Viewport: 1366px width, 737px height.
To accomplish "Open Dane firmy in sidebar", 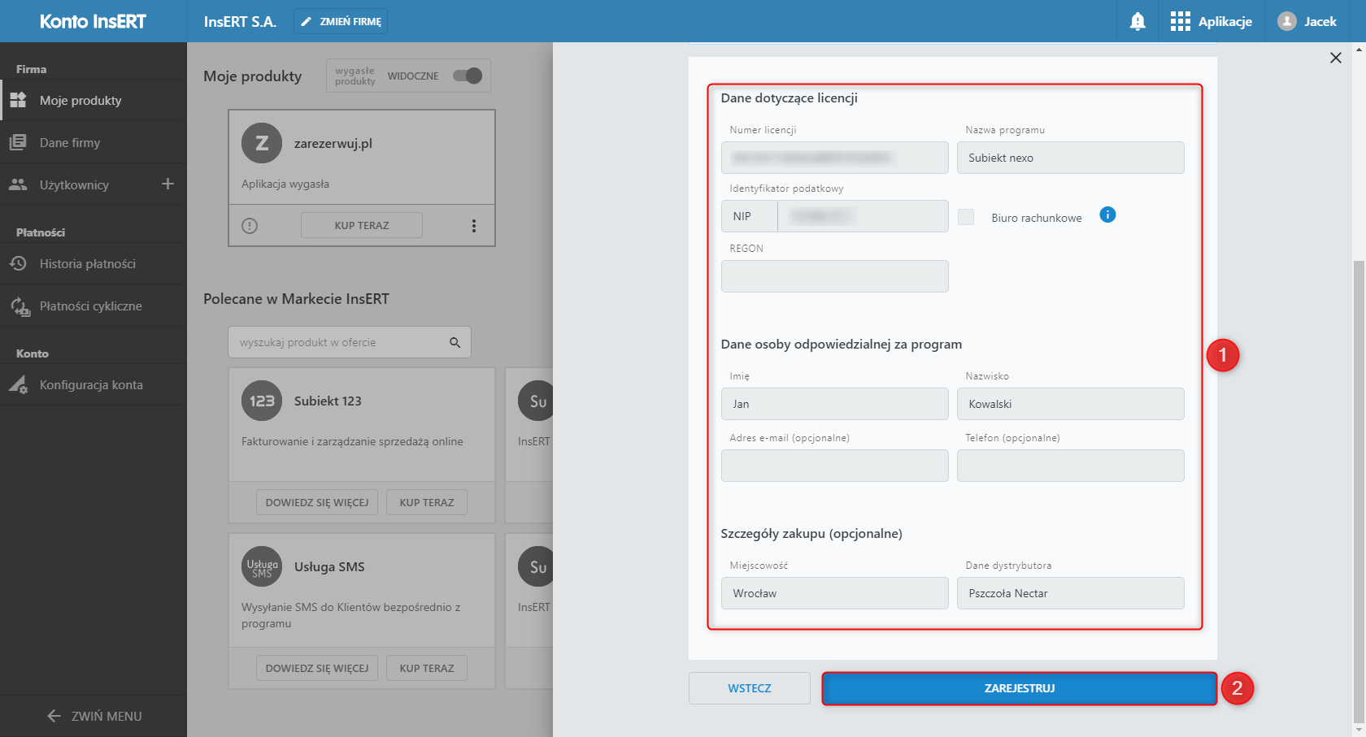I will click(94, 143).
